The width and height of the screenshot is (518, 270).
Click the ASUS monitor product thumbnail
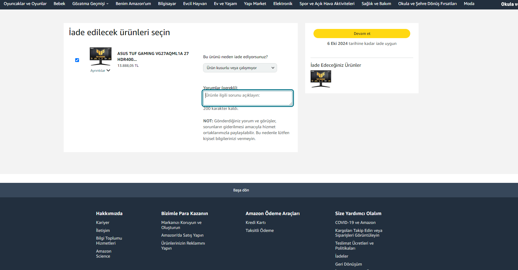[x=101, y=56]
